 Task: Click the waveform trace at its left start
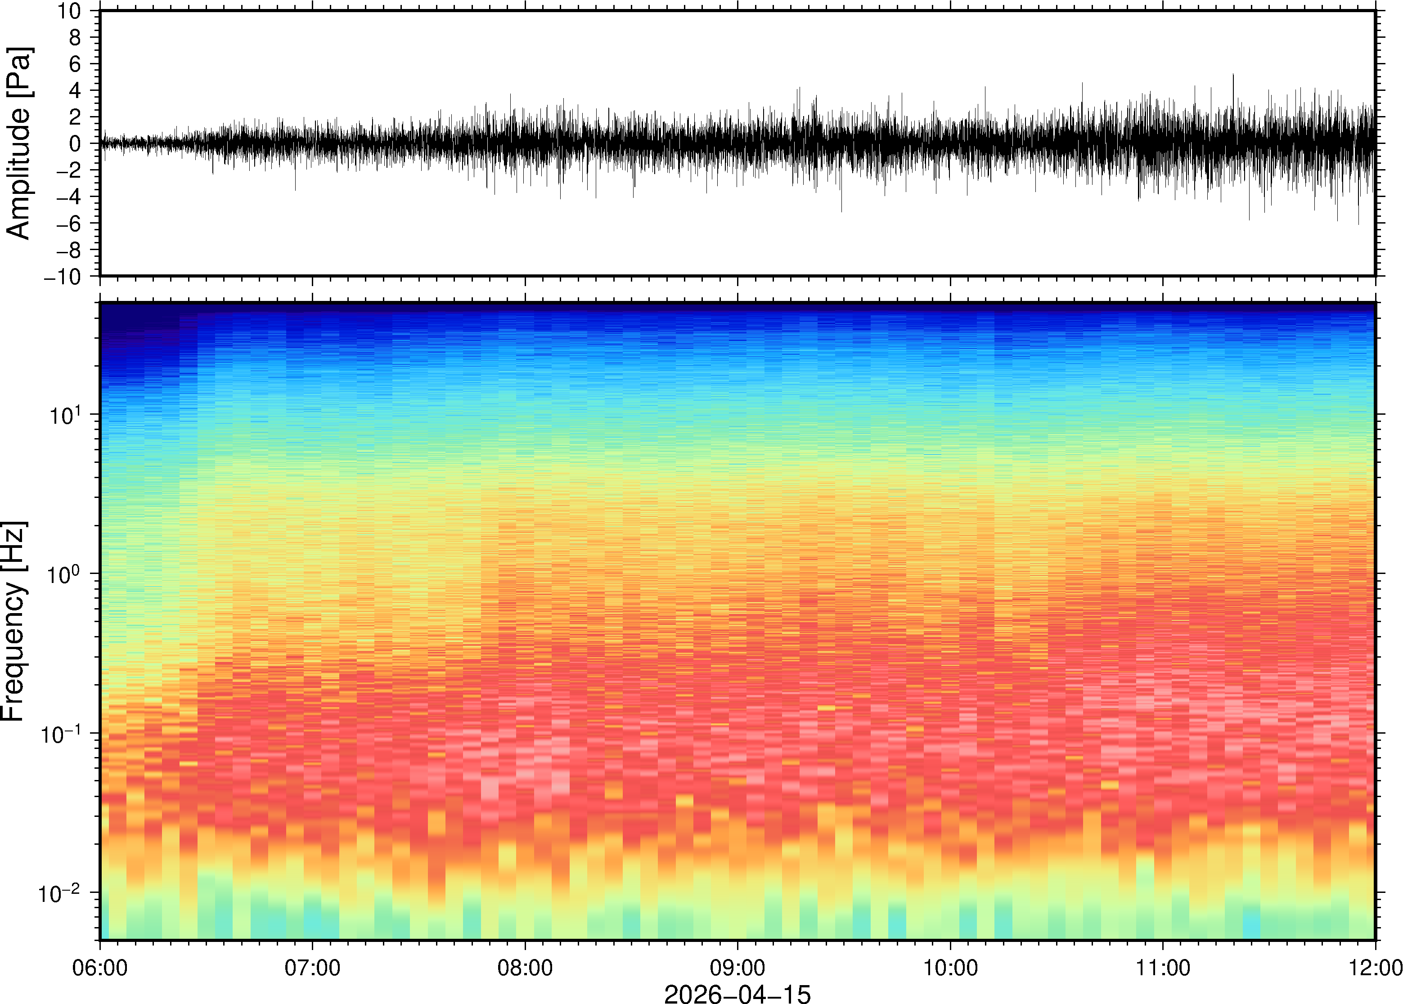pos(103,143)
